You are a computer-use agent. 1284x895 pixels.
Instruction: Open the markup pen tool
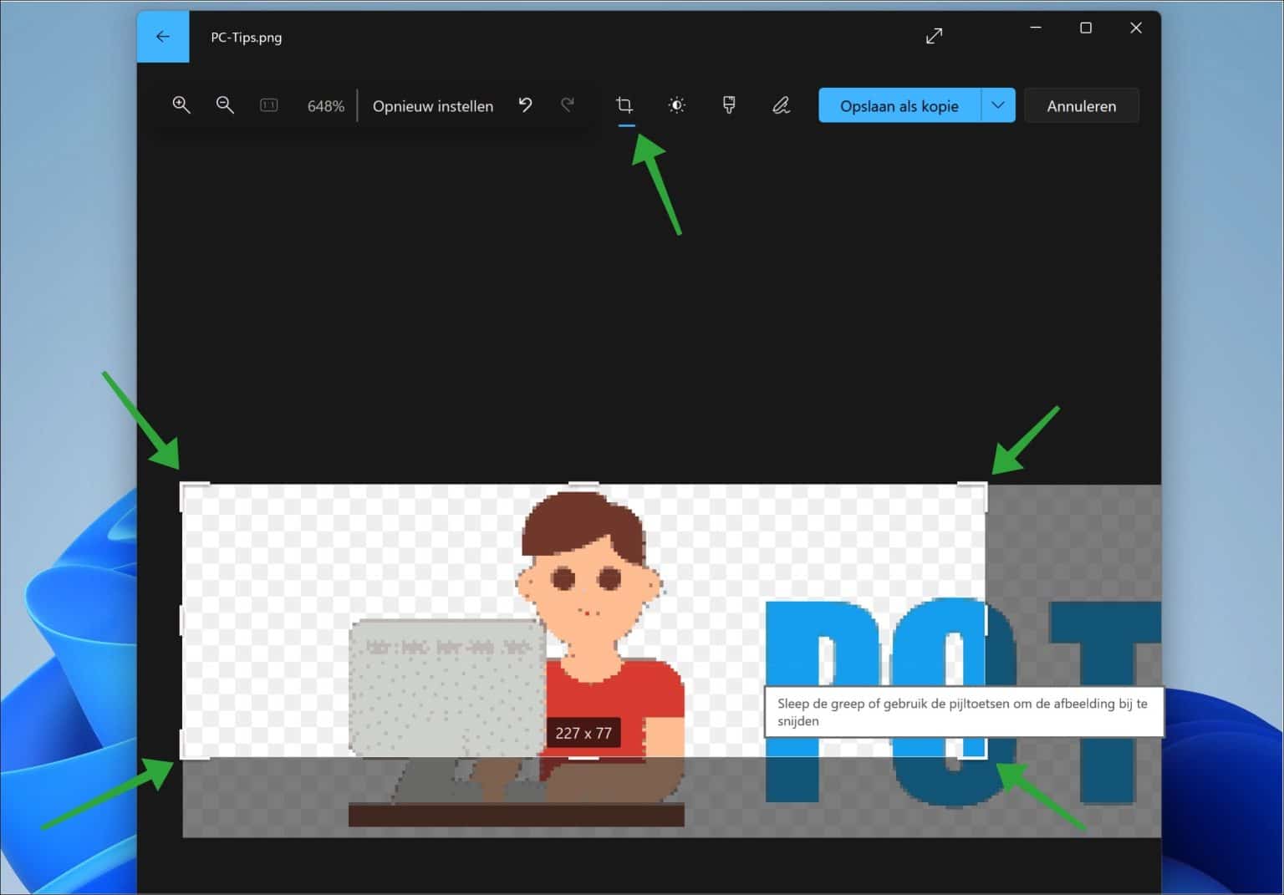[780, 105]
